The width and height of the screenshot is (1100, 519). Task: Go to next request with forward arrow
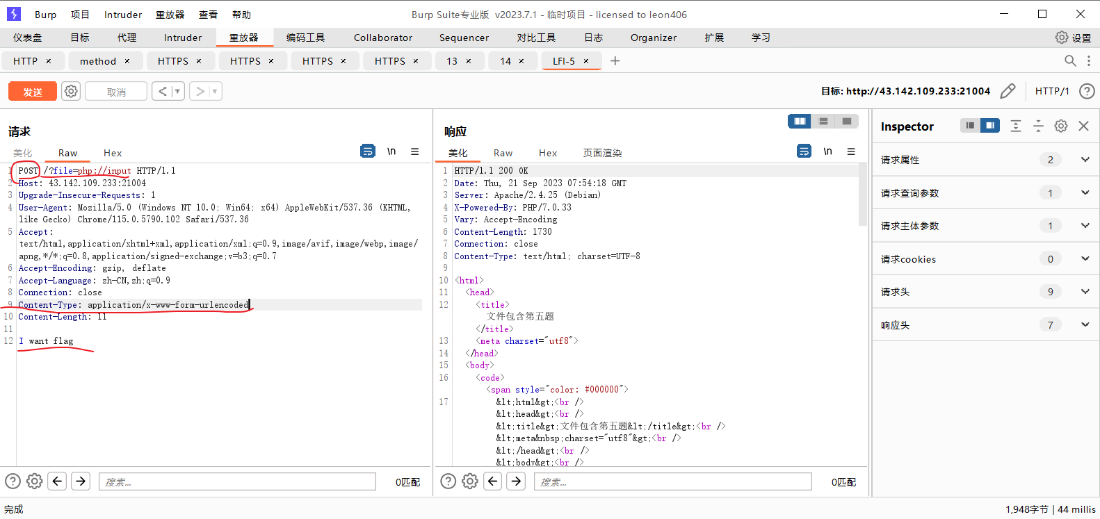[x=200, y=91]
